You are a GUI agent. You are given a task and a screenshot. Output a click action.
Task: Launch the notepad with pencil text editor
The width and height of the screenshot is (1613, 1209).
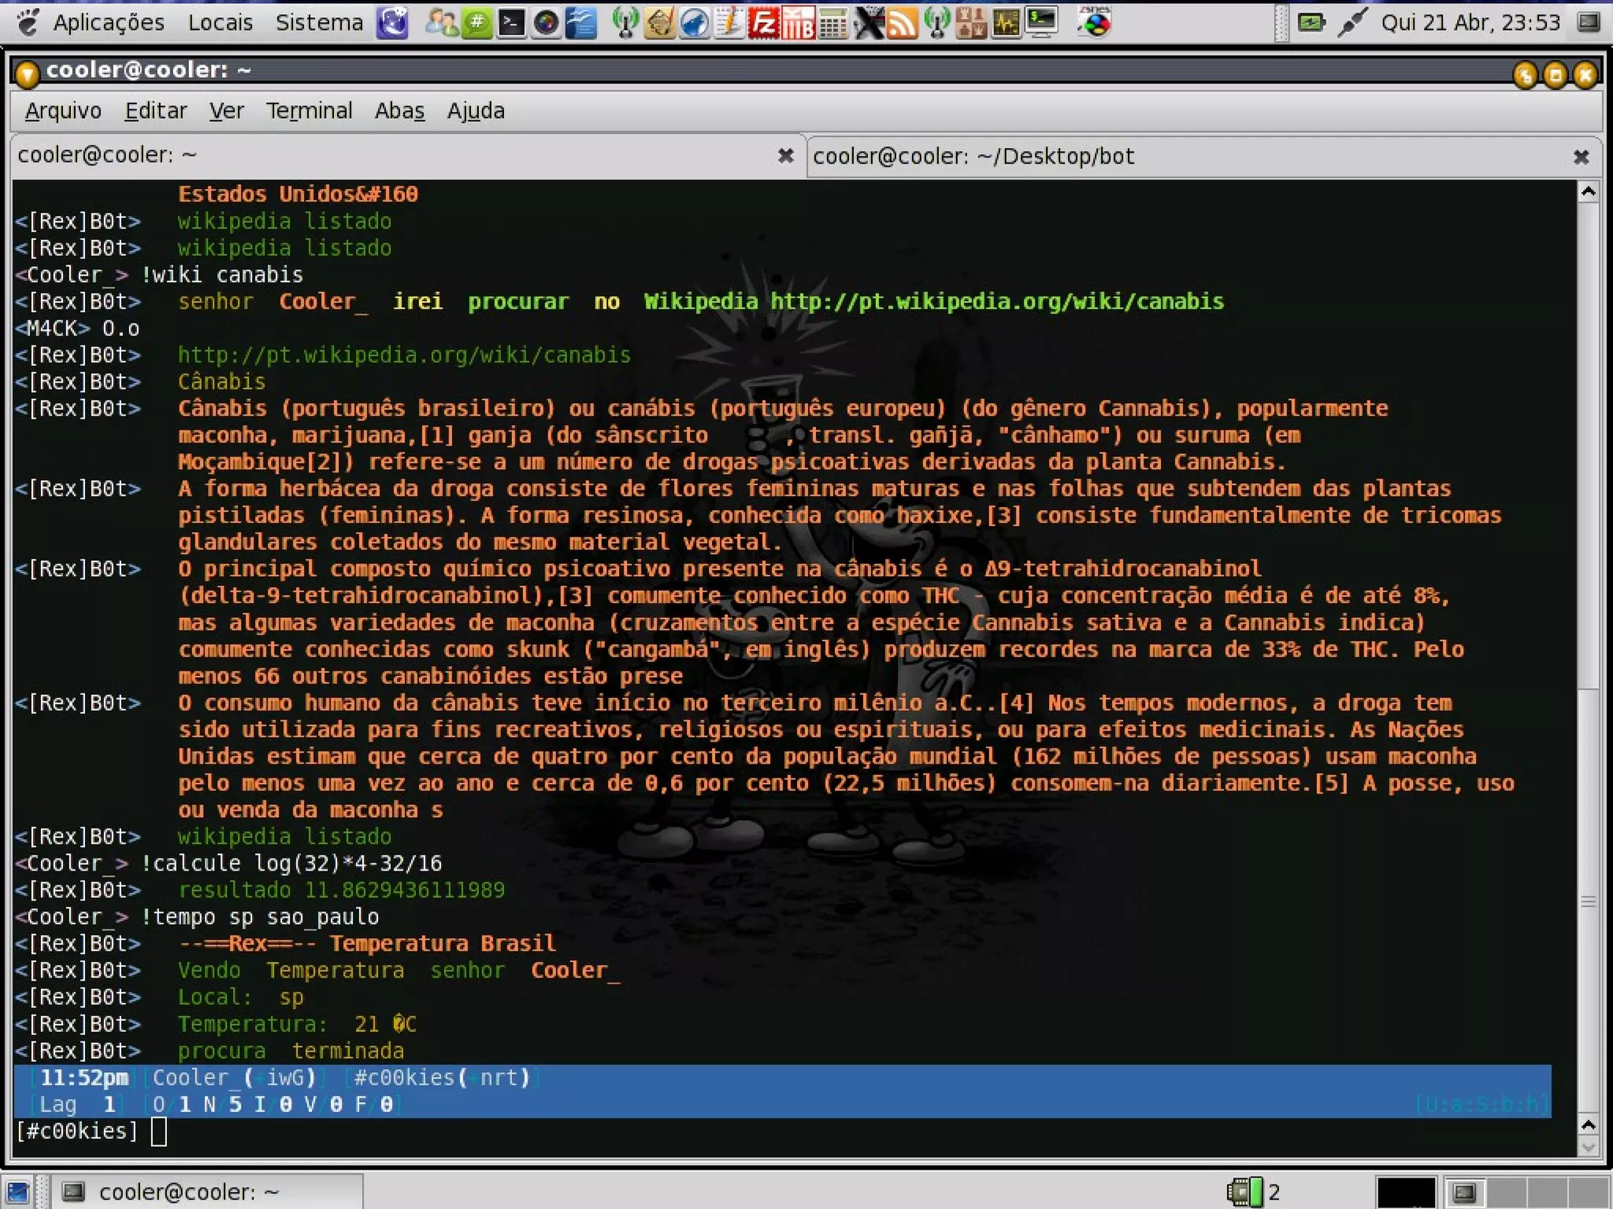tap(729, 22)
